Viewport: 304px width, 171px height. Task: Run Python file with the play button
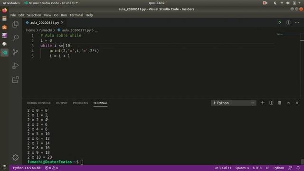coord(280,22)
